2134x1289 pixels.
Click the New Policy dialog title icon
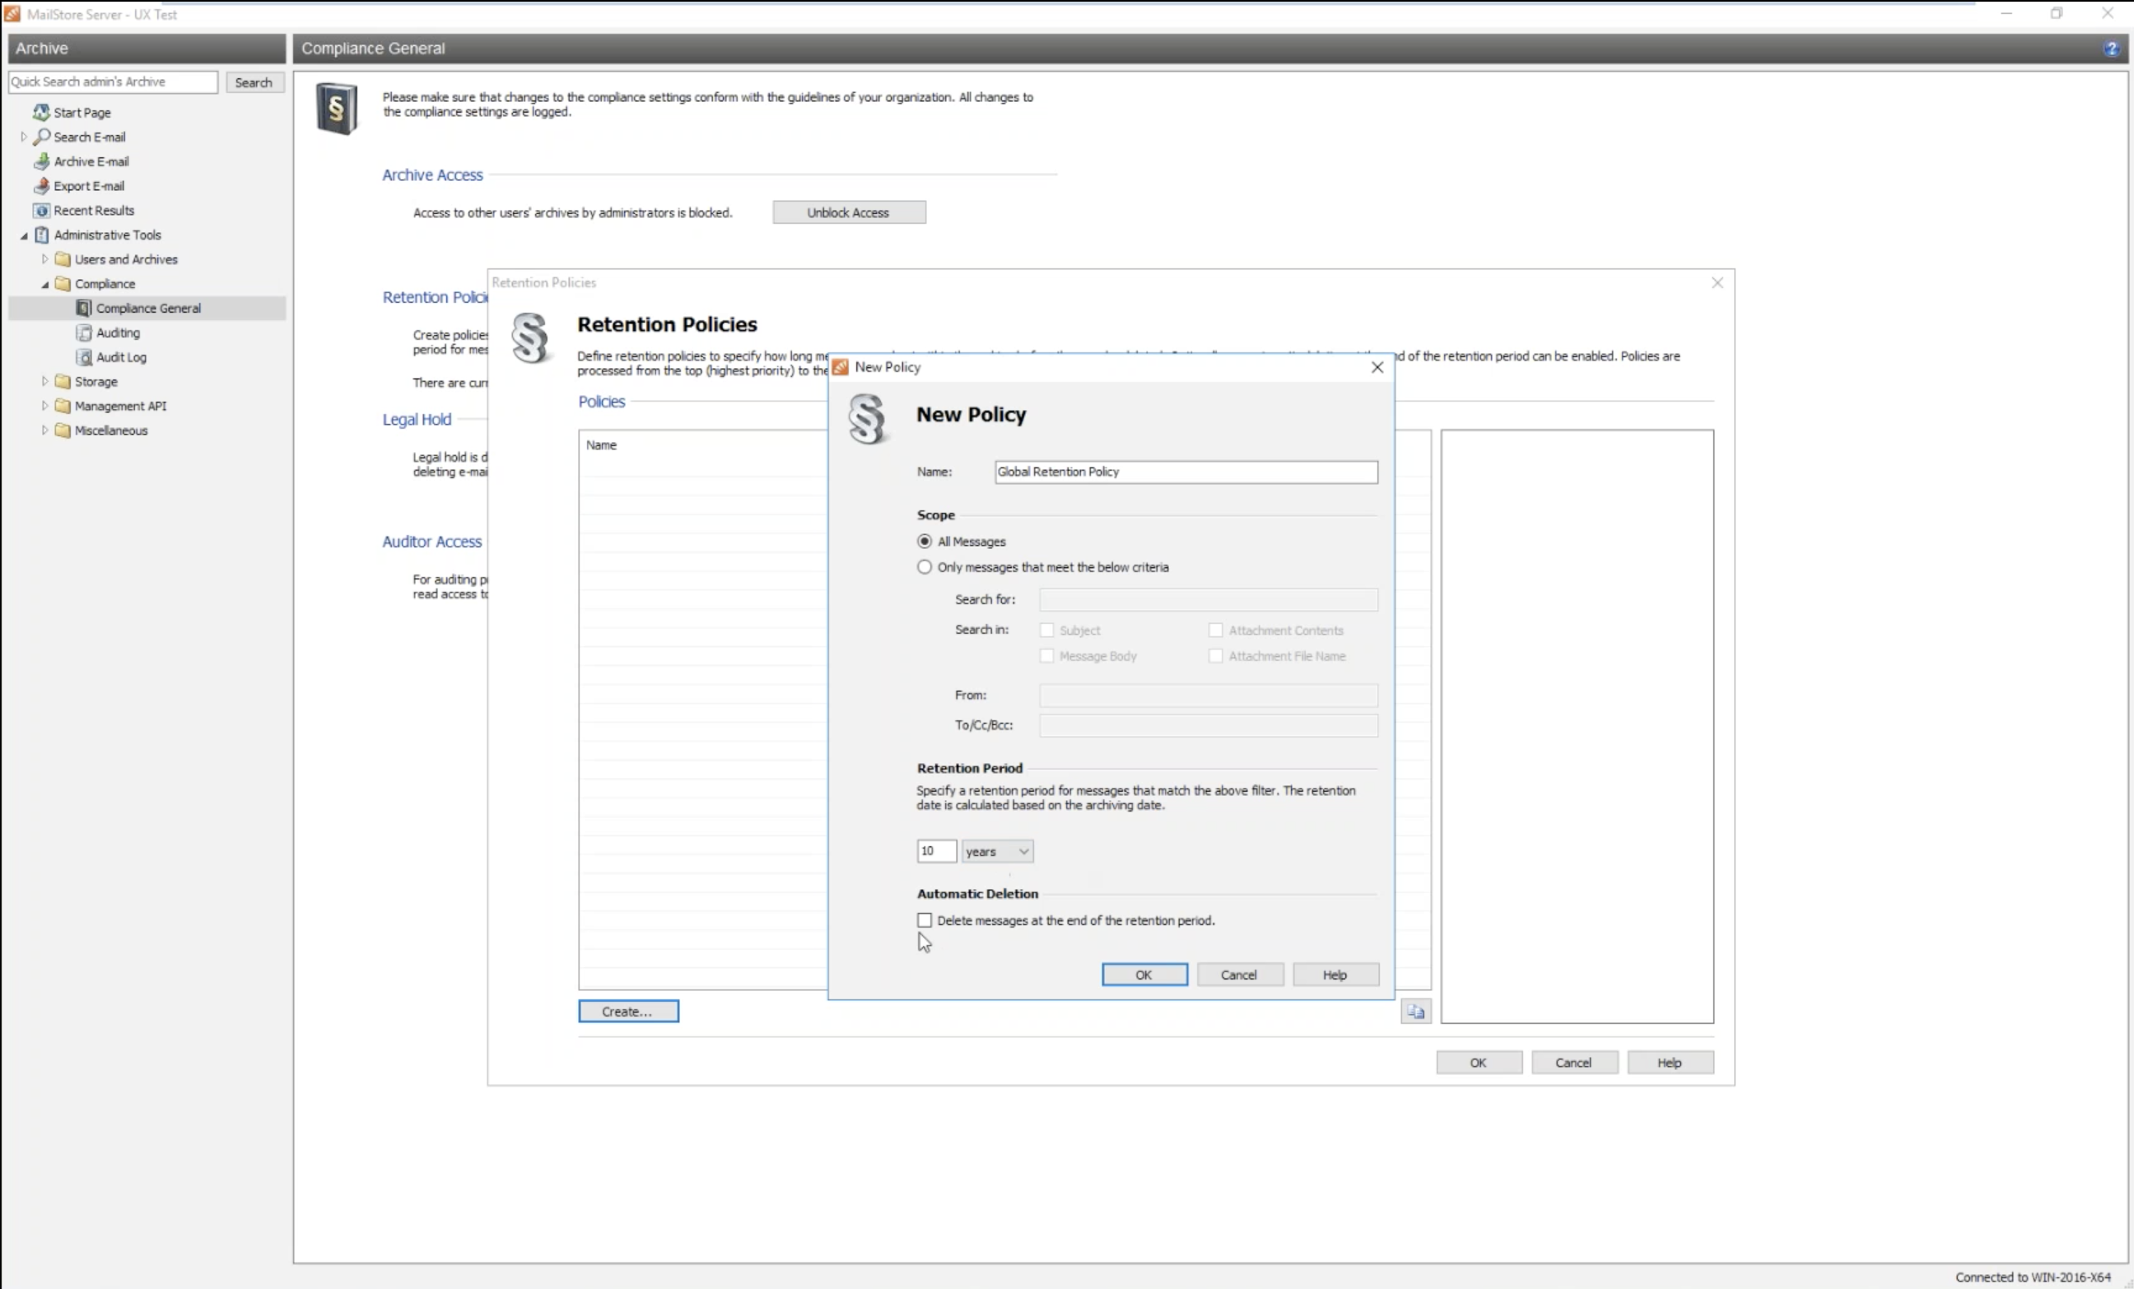(x=840, y=367)
